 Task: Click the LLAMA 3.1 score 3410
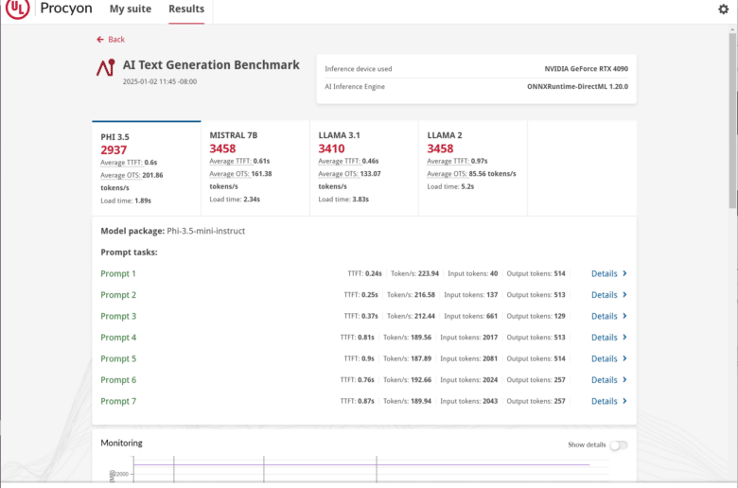[x=331, y=148]
